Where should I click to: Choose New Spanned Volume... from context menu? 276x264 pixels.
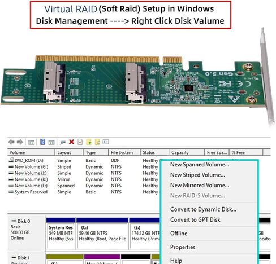tap(200, 165)
